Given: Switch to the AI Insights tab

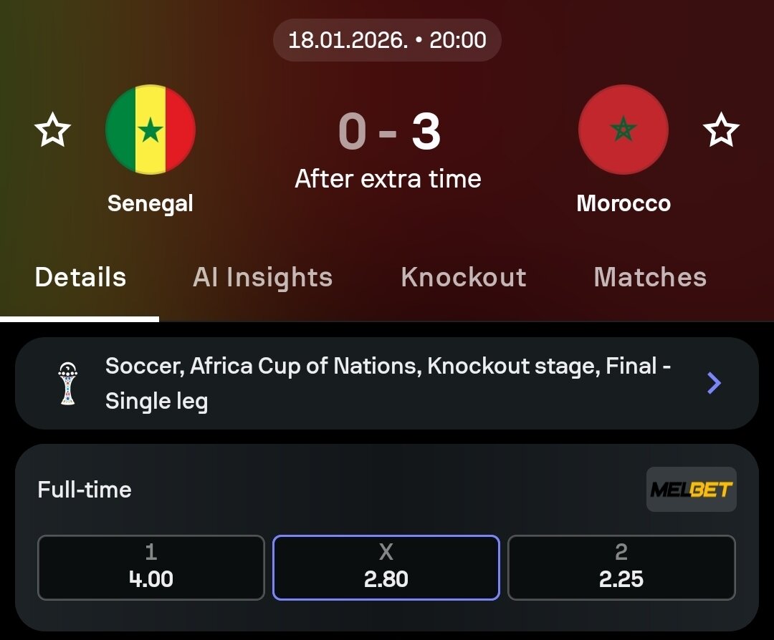Looking at the screenshot, I should (x=262, y=278).
